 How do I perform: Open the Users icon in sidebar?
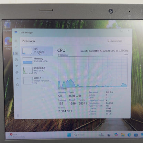pyautogui.click(x=17, y=72)
